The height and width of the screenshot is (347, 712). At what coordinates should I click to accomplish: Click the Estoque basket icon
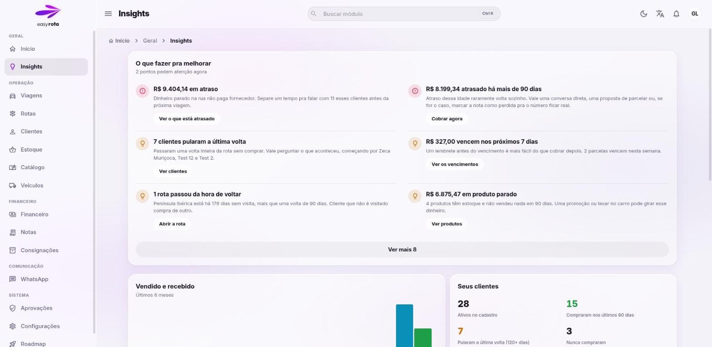[x=13, y=150]
